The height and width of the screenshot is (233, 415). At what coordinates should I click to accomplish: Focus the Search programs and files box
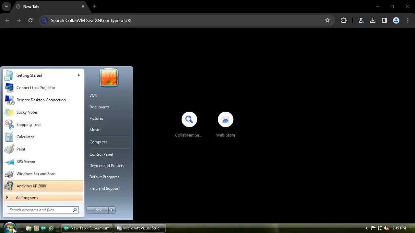click(x=43, y=210)
